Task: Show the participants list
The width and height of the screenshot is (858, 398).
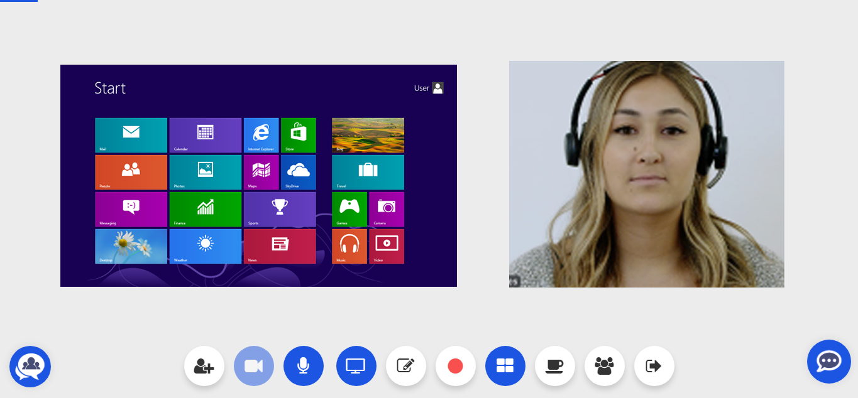Action: click(605, 366)
